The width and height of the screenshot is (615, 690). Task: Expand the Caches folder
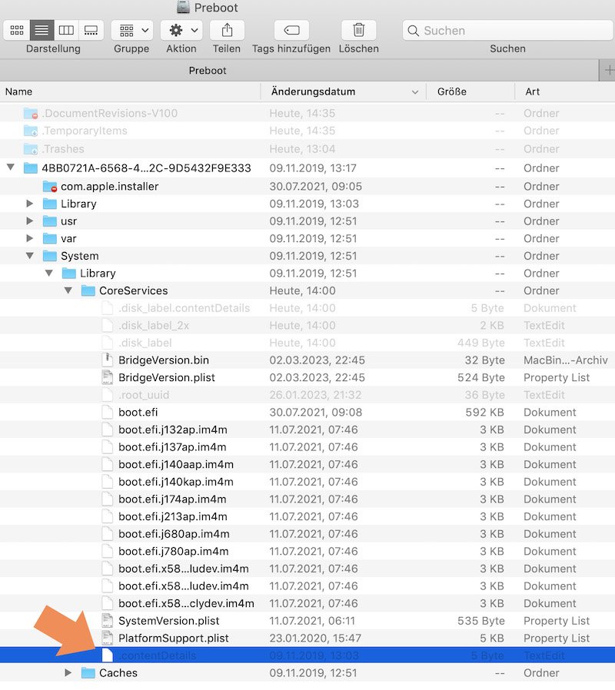[x=68, y=672]
